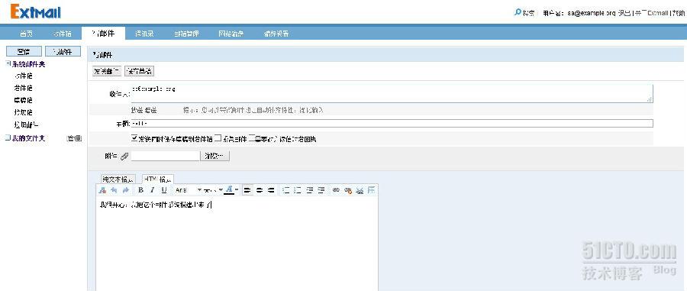Remove hyperlink with the unlink icon
Screen dimensions: 687x291
(x=348, y=190)
